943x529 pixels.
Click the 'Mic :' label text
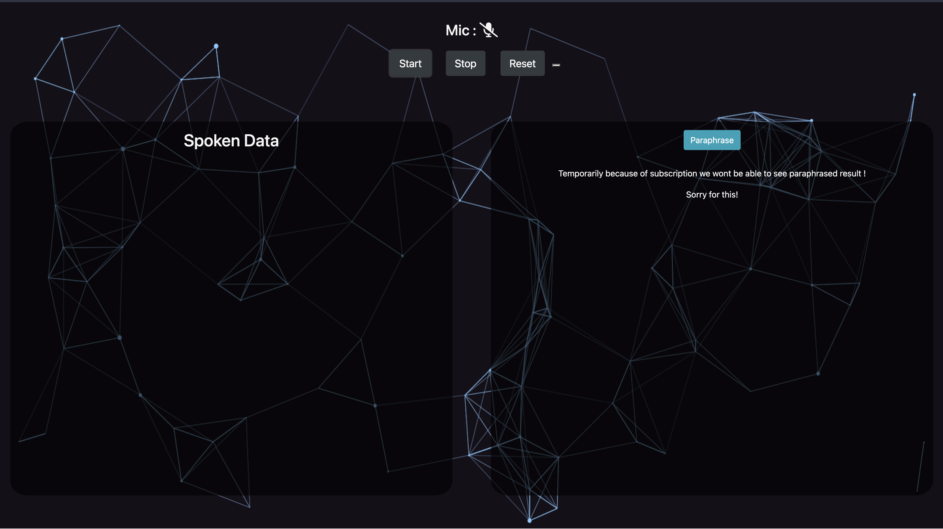point(460,30)
